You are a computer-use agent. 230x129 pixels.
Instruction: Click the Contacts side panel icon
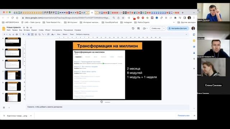tap(194, 53)
